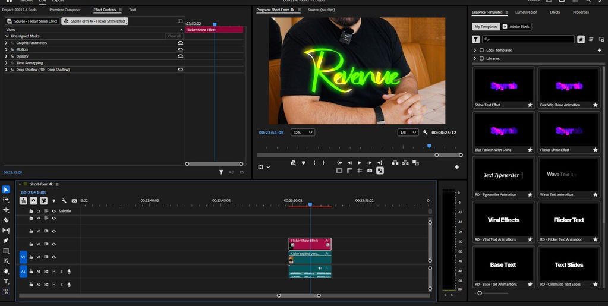Click the Play button in Program monitor
Image resolution: width=608 pixels, height=306 pixels.
coord(360,163)
